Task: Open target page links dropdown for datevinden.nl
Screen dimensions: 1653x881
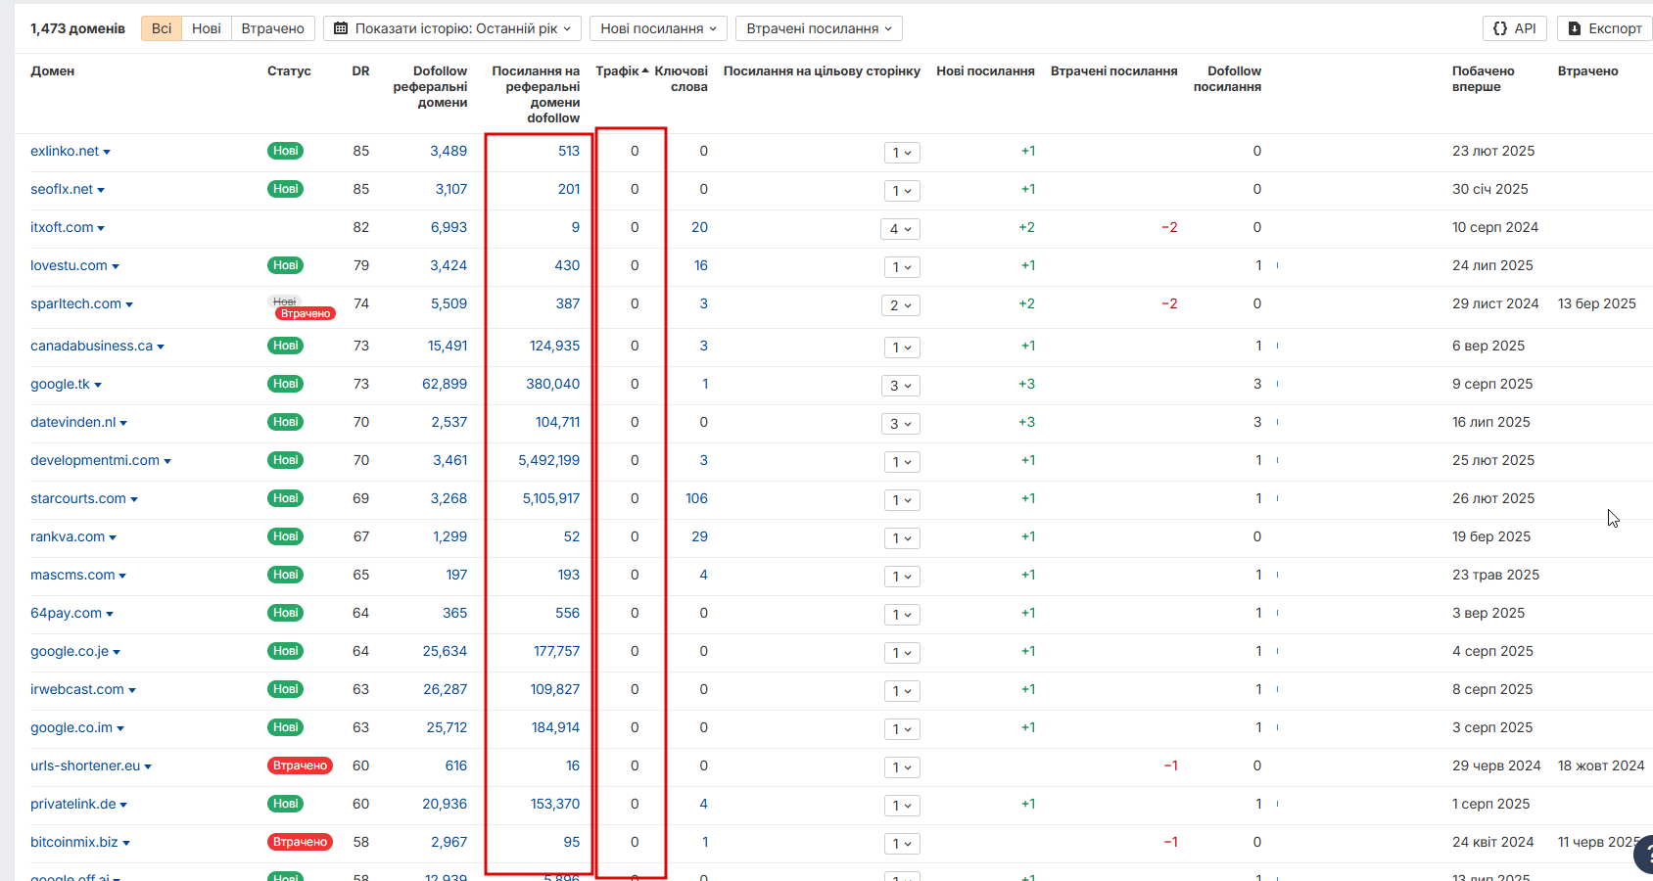Action: pos(901,424)
